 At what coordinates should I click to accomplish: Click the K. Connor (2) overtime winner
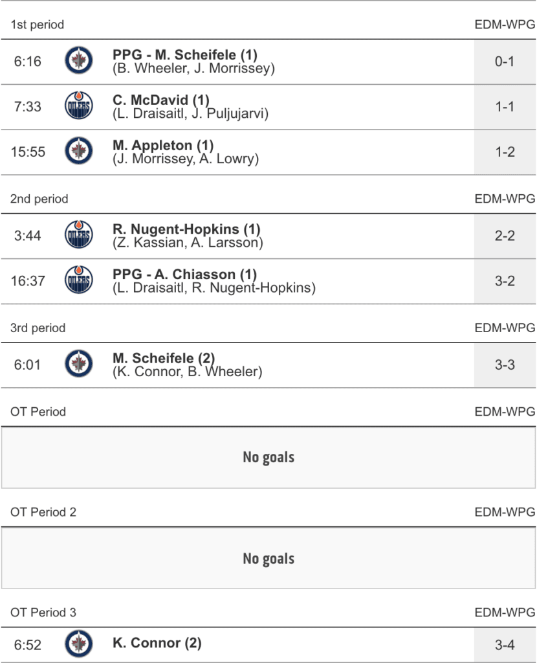157,643
